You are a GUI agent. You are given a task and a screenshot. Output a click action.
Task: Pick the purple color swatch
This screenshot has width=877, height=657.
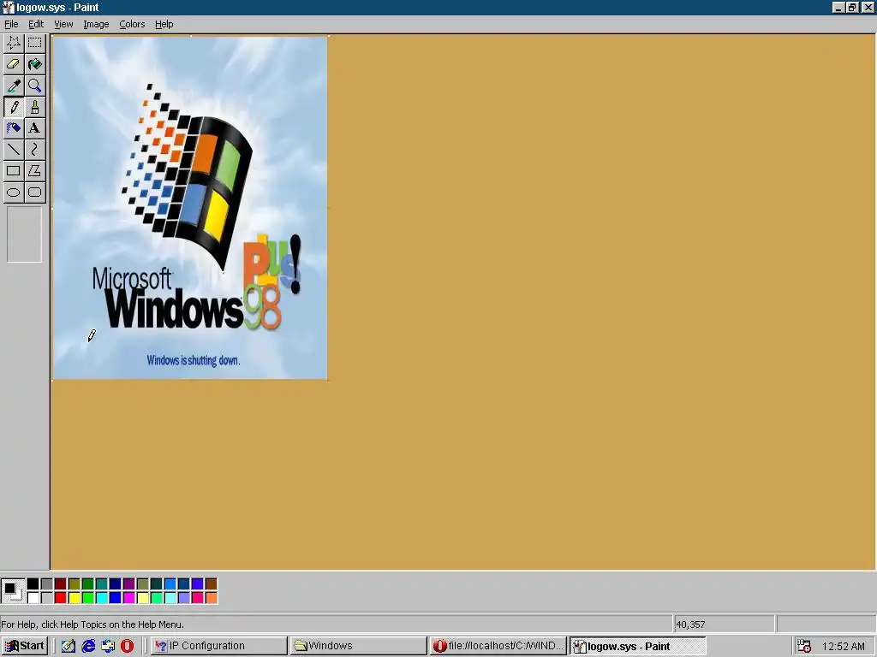[x=129, y=583]
